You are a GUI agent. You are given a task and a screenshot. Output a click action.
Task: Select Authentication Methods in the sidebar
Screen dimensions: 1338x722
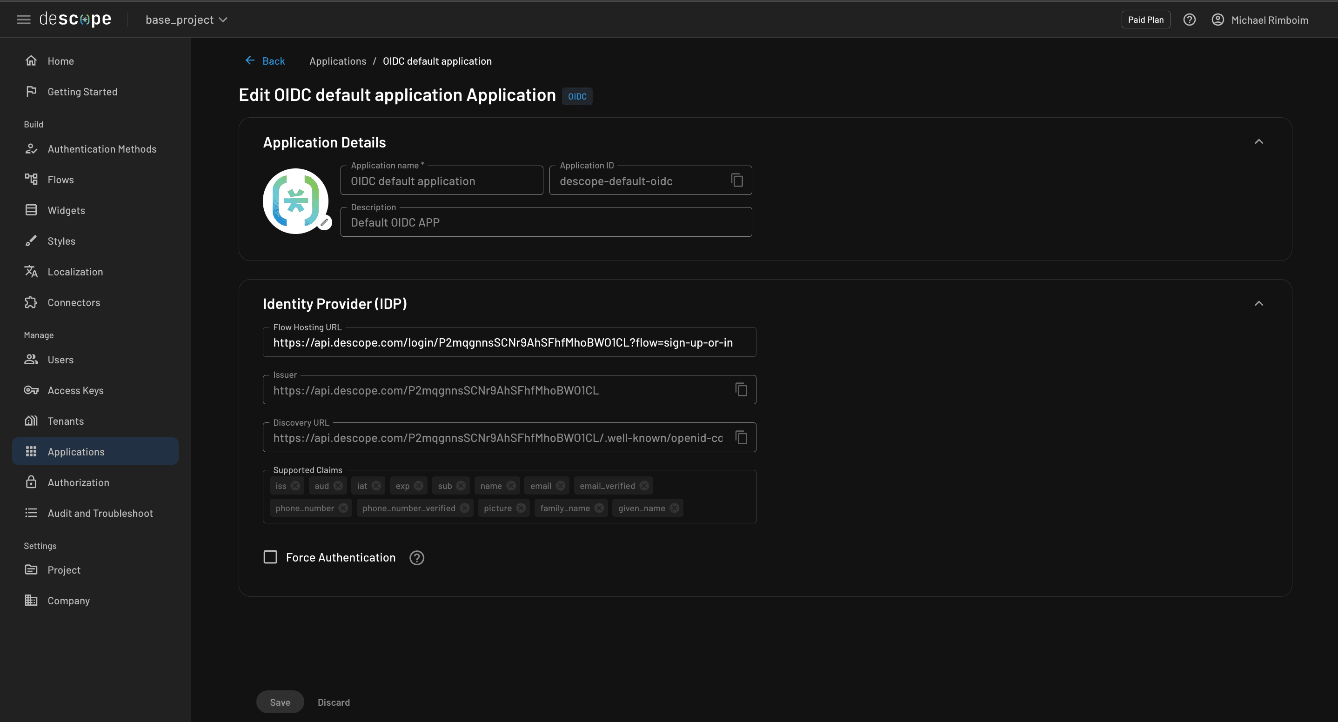(x=102, y=148)
